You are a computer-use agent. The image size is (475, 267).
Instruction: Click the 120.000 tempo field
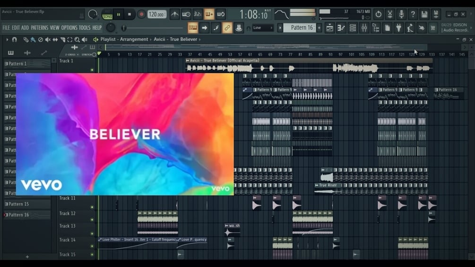156,14
